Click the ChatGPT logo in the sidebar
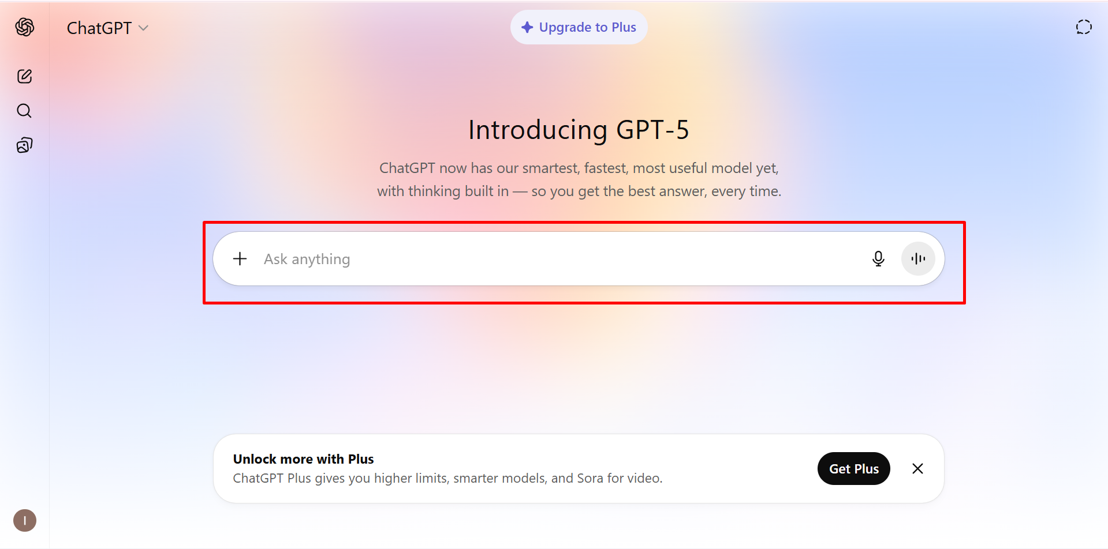 click(x=25, y=27)
